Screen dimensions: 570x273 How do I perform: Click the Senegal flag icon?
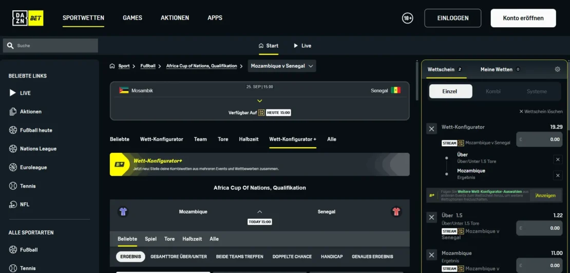[395, 90]
